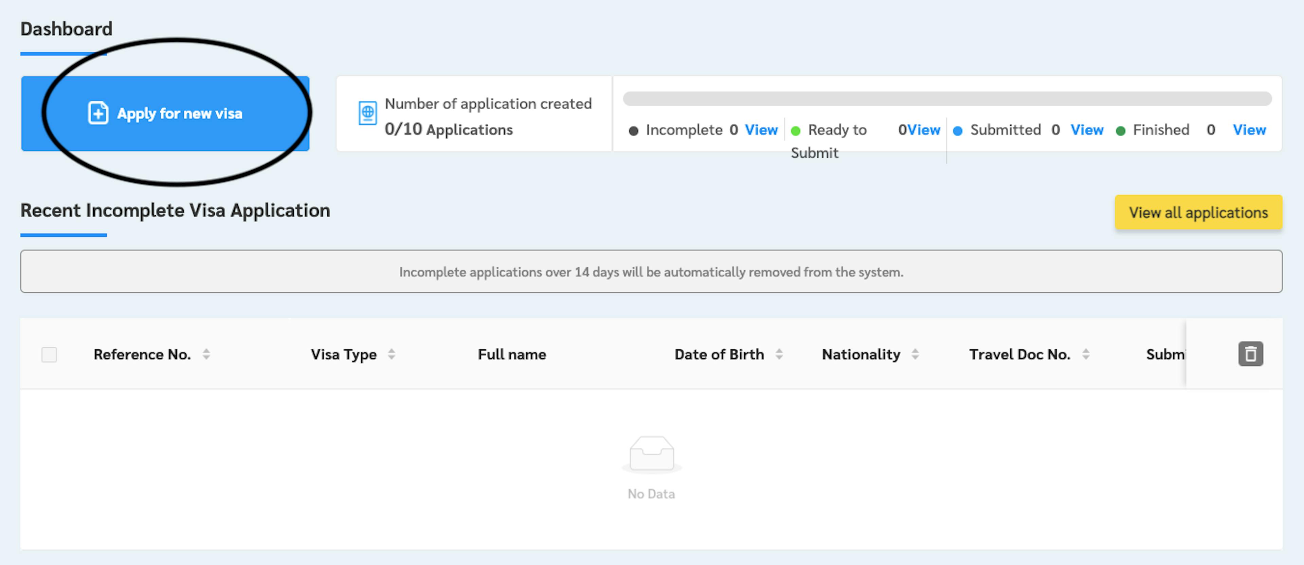The height and width of the screenshot is (565, 1304).
Task: Open View link for Finished applications
Action: point(1249,130)
